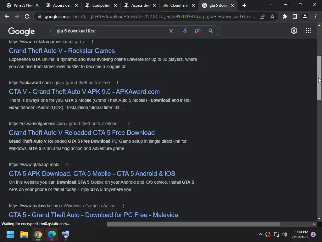Open options for the gta5app.mobi result

tap(67, 164)
